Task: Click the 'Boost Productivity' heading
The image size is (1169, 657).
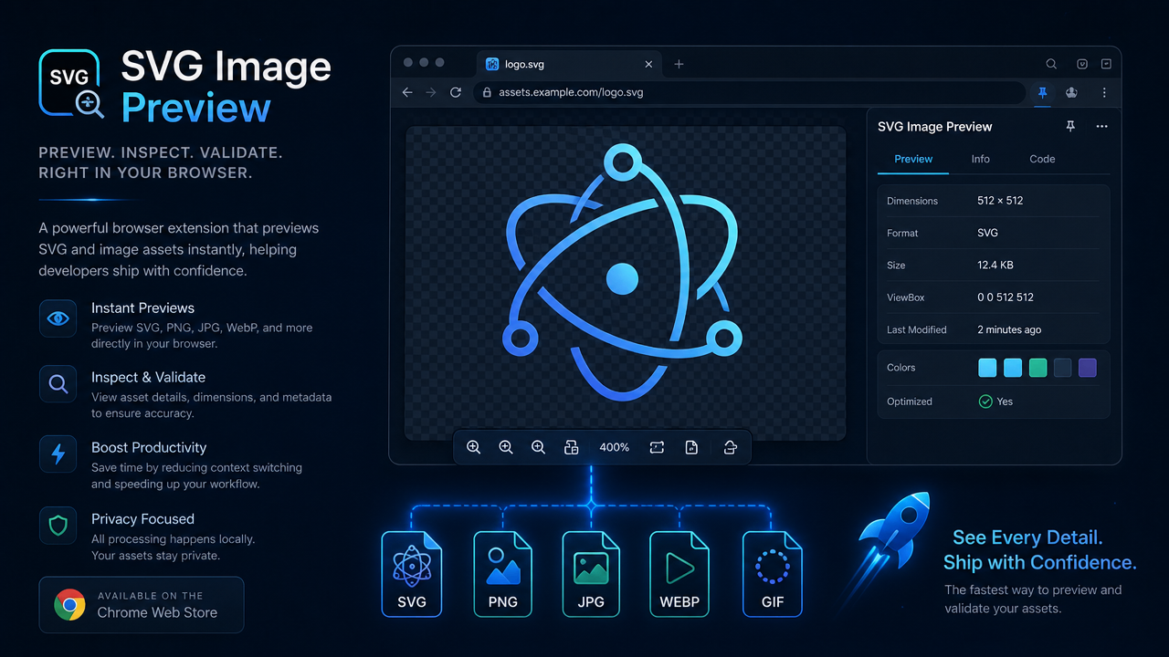Action: click(x=149, y=448)
